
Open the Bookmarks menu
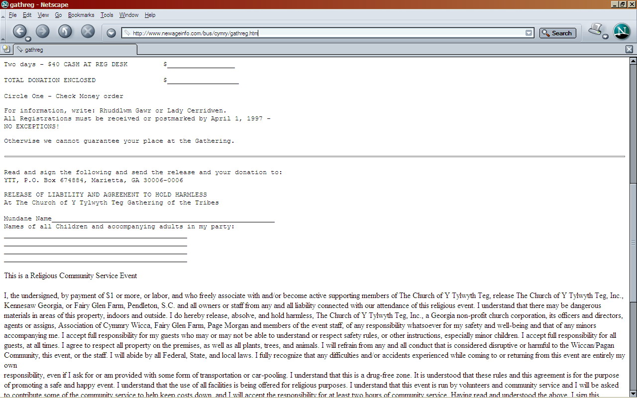tap(81, 15)
